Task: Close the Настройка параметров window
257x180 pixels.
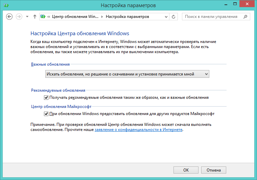Action: tap(247, 4)
